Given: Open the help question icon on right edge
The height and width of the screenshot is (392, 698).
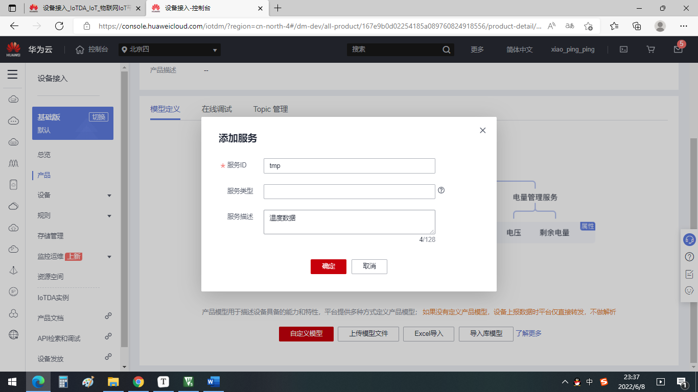Looking at the screenshot, I should [689, 256].
